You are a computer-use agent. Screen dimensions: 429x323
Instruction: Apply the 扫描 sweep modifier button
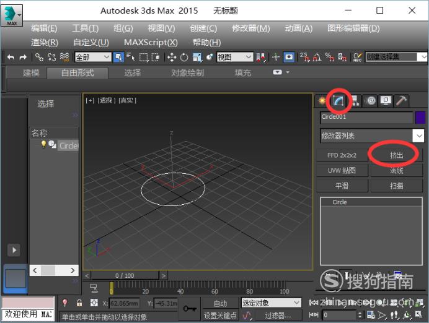pos(396,186)
